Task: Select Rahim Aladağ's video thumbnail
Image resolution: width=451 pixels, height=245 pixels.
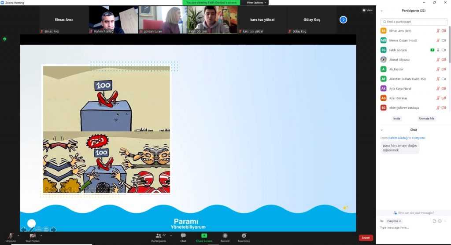Action: 113,20
